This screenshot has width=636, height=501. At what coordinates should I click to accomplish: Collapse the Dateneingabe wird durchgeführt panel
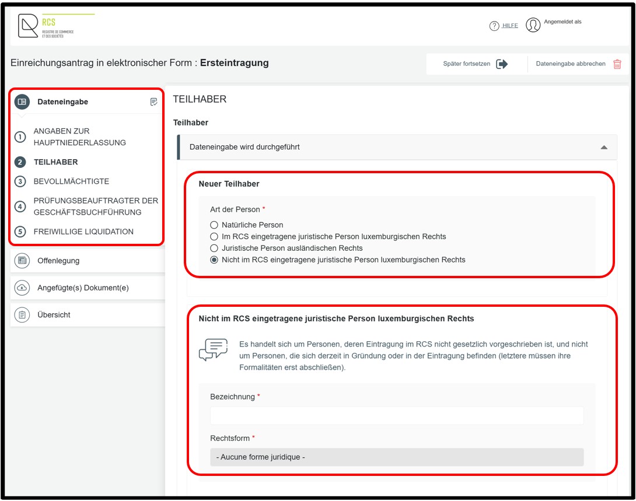604,147
